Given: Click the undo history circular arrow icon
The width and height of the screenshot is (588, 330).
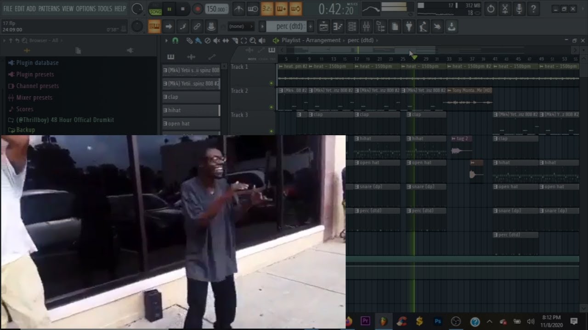Looking at the screenshot, I should pyautogui.click(x=491, y=9).
